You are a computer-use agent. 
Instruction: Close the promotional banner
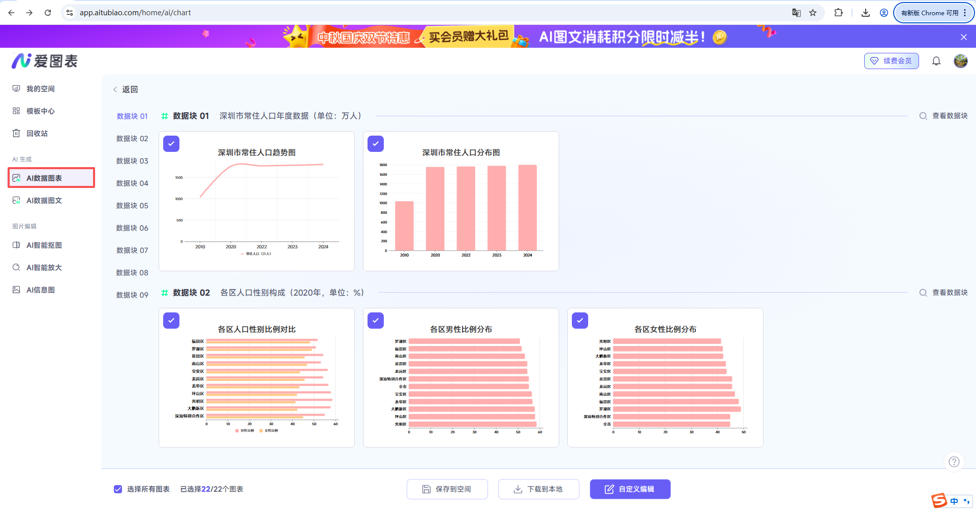click(x=963, y=37)
